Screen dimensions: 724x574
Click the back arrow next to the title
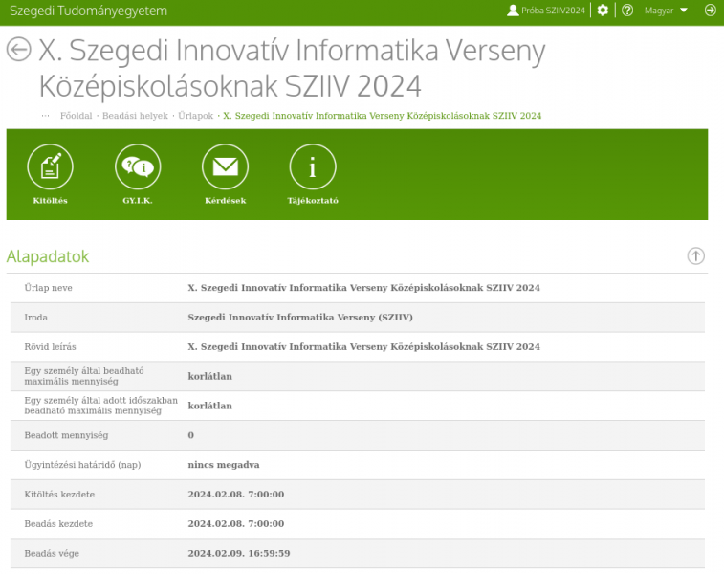click(x=19, y=49)
